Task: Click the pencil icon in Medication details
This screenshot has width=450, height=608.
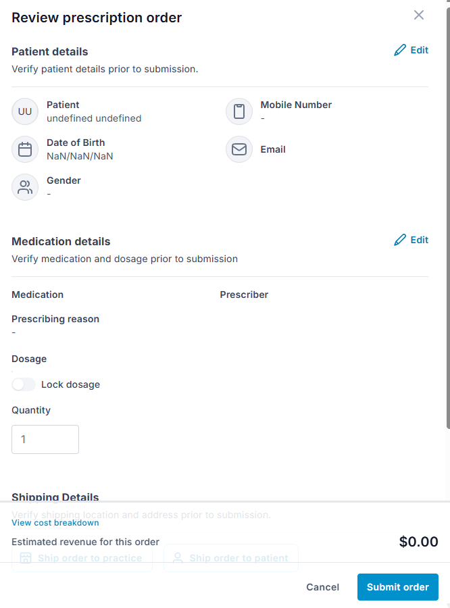Action: (x=400, y=240)
